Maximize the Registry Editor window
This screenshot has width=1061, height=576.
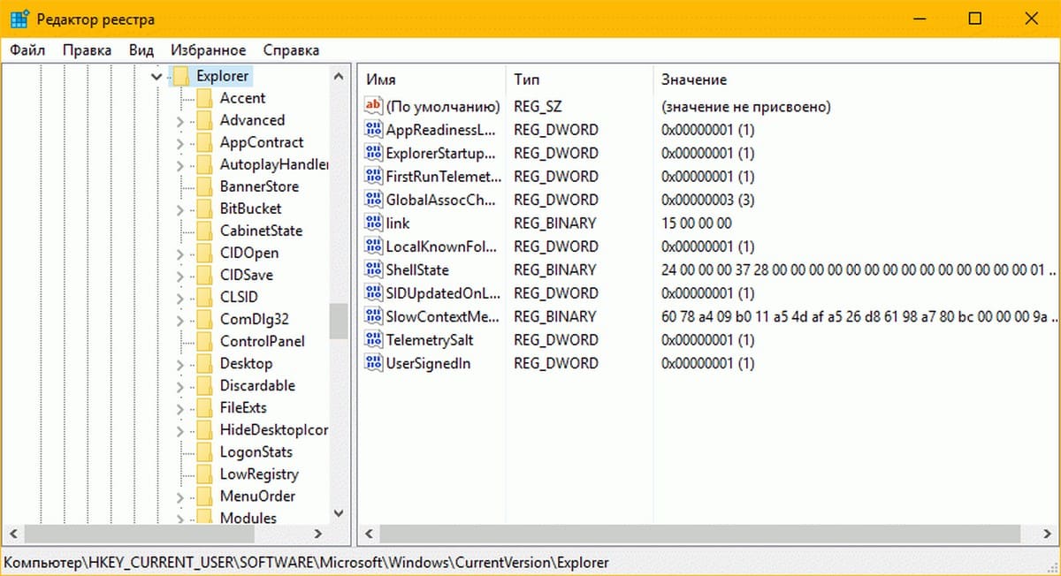[x=975, y=19]
